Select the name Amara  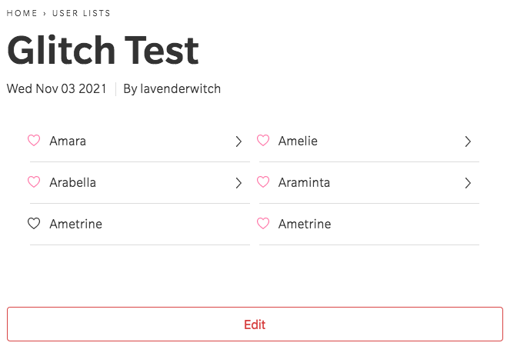pos(68,141)
